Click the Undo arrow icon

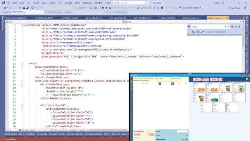[32, 8]
